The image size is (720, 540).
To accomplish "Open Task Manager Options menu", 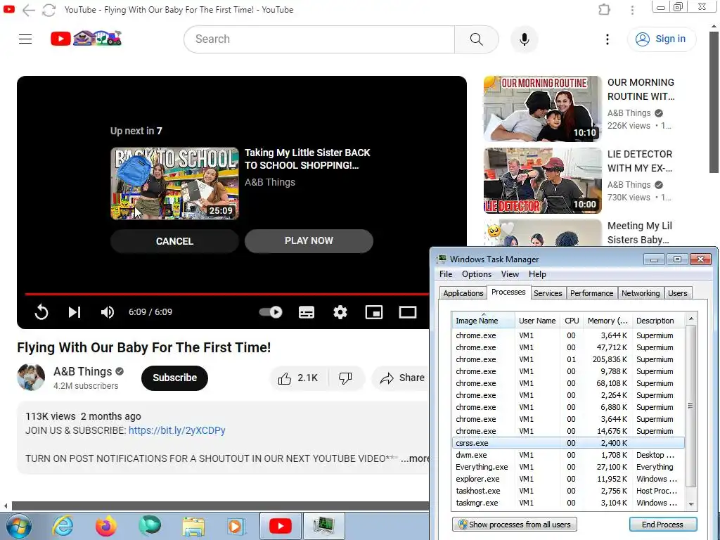I will tap(477, 274).
